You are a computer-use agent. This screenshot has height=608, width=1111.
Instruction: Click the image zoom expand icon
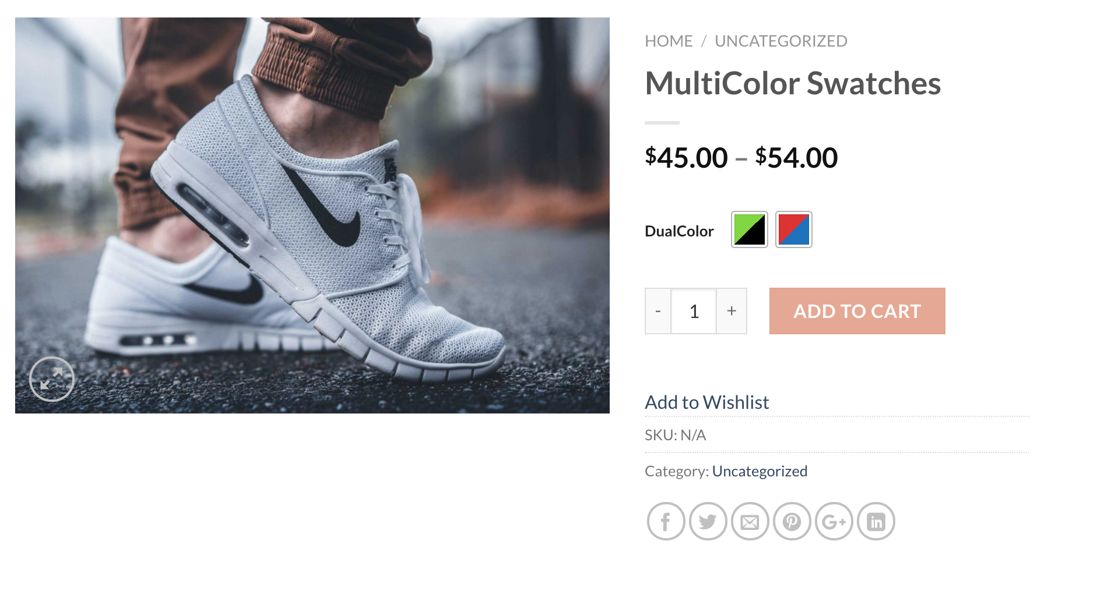[x=52, y=379]
